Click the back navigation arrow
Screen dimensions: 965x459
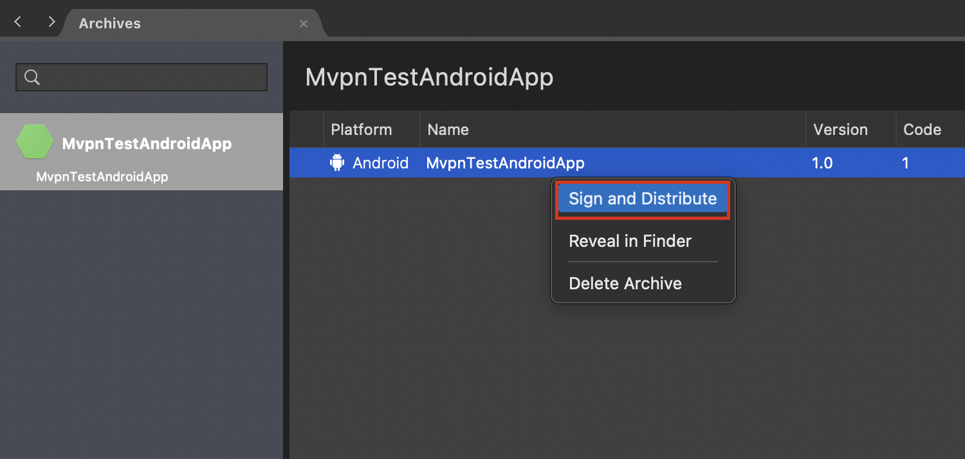18,22
